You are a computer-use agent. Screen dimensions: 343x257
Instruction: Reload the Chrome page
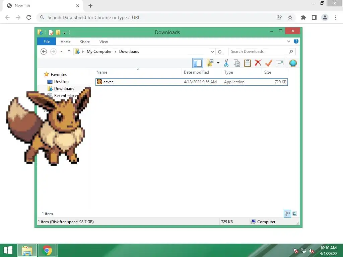point(29,17)
